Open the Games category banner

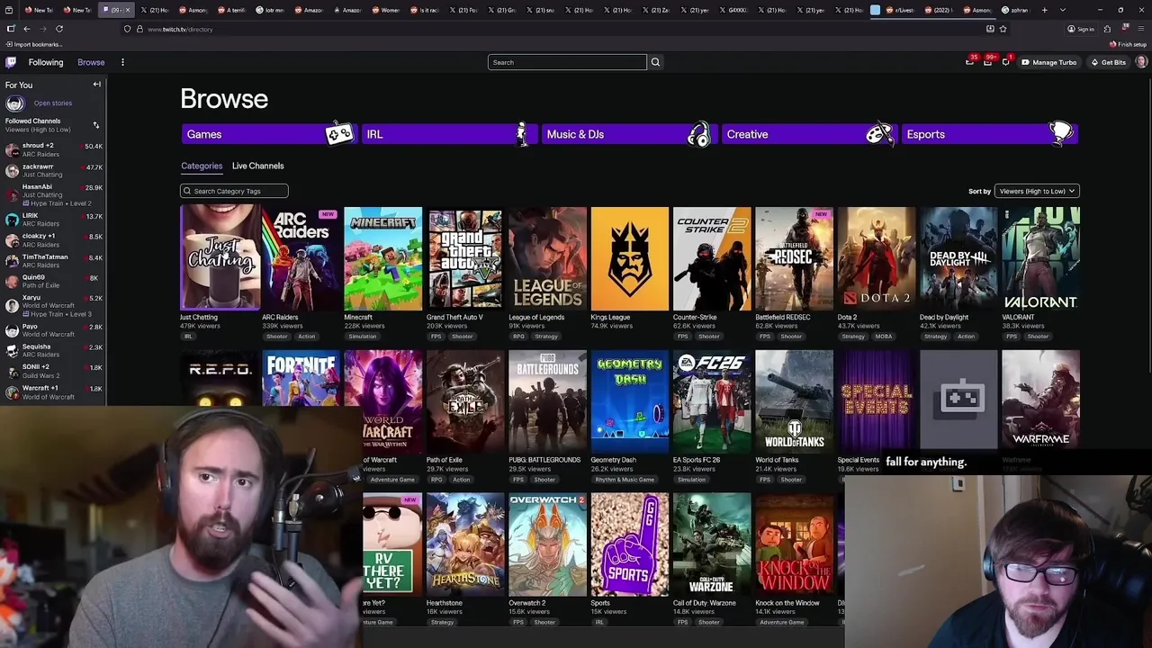point(268,134)
